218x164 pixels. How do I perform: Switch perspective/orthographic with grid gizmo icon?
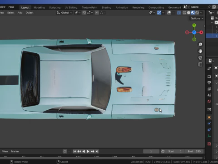(200, 64)
